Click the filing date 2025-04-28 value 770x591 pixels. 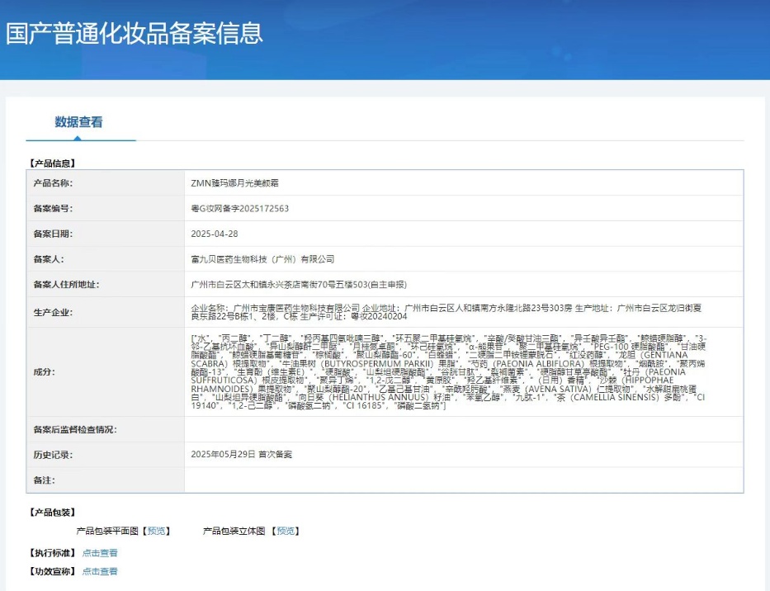214,234
